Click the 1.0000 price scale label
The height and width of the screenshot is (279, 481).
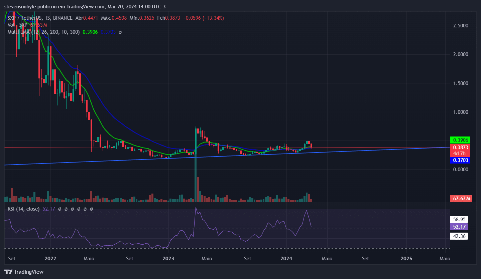460,112
